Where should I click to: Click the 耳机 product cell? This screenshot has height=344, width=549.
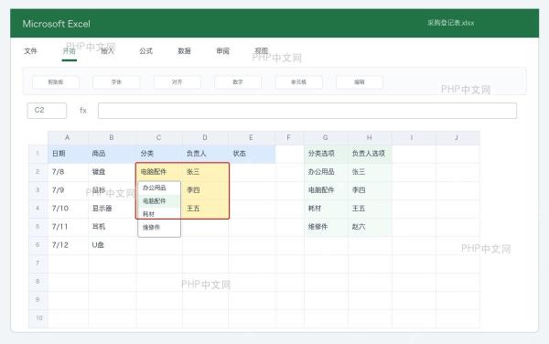coord(112,227)
